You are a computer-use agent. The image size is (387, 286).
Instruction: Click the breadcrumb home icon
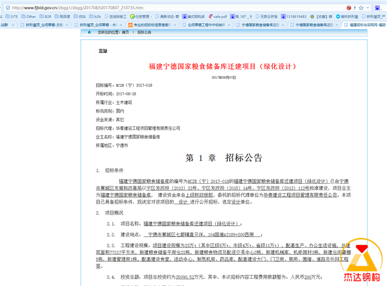click(89, 32)
